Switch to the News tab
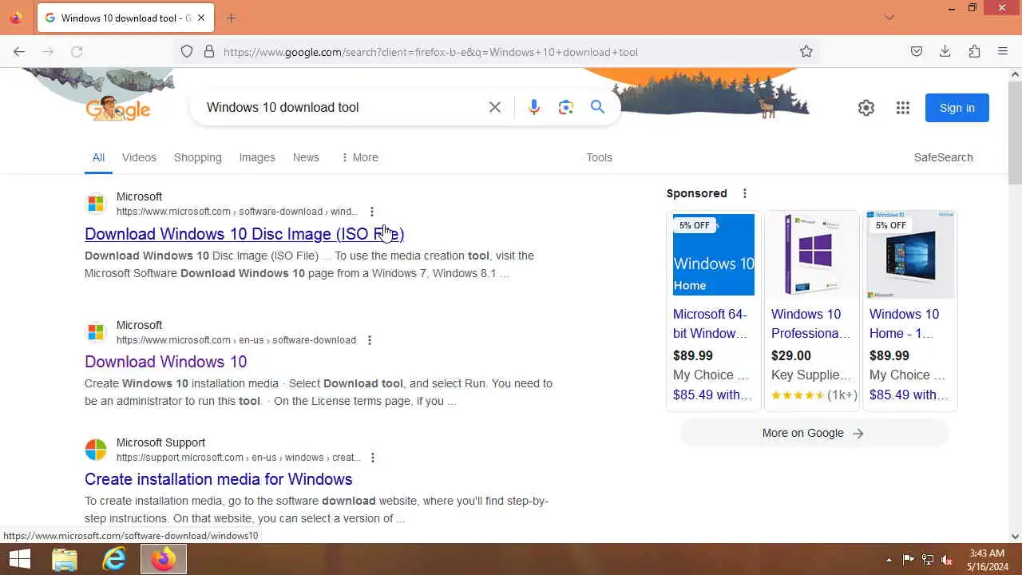 tap(306, 157)
